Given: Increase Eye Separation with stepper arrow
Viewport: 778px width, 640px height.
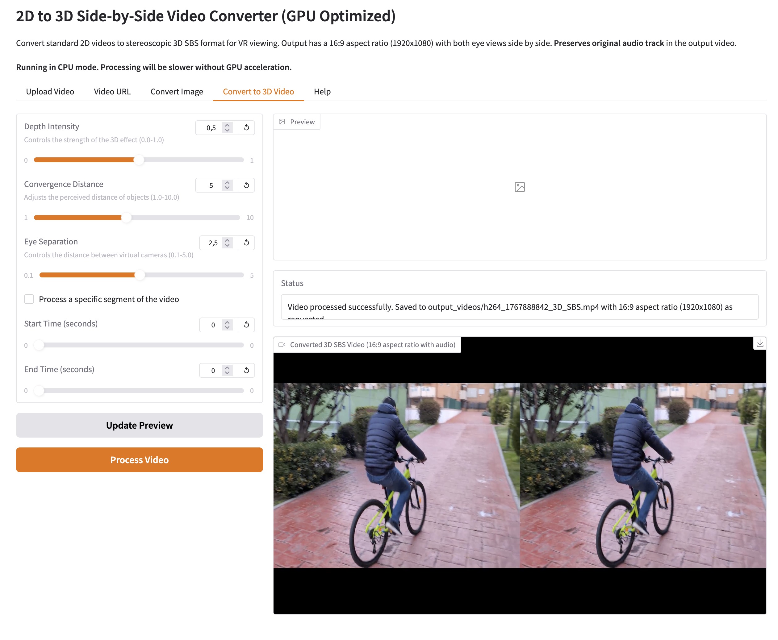Looking at the screenshot, I should click(x=227, y=240).
